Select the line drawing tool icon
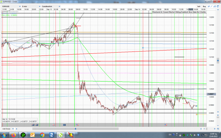 point(211,6)
